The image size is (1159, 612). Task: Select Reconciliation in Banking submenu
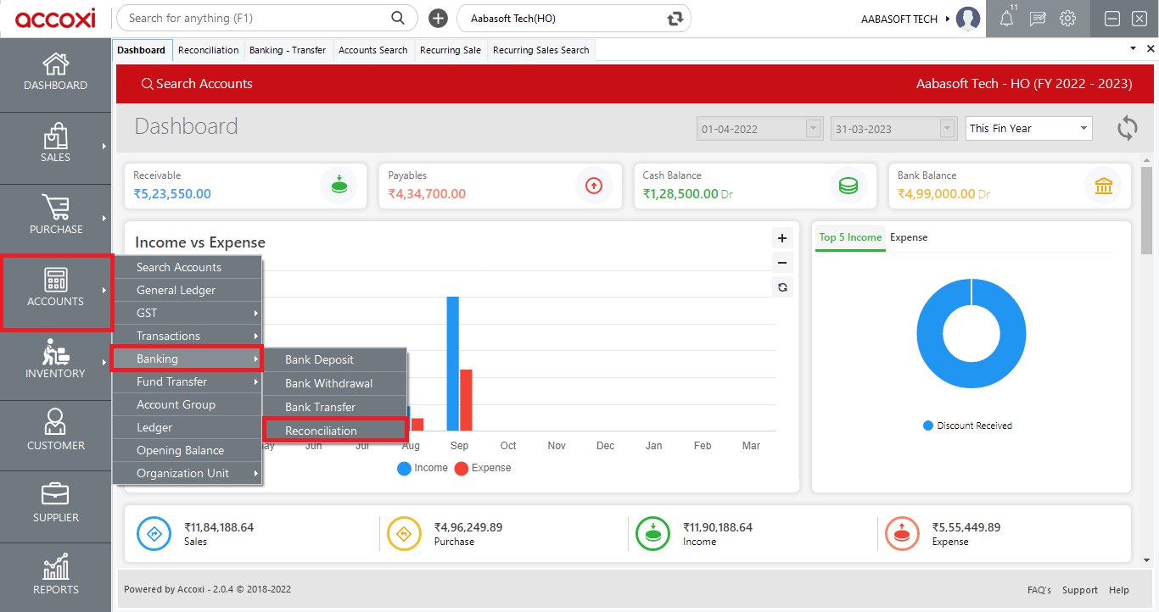pyautogui.click(x=335, y=431)
